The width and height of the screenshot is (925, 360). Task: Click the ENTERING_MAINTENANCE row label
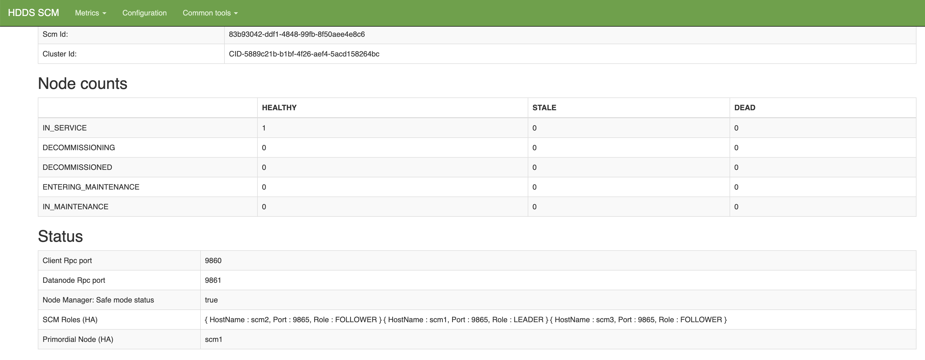click(x=91, y=187)
